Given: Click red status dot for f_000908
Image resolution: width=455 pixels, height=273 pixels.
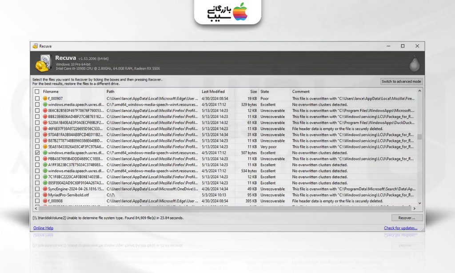Looking at the screenshot, I should [45, 201].
